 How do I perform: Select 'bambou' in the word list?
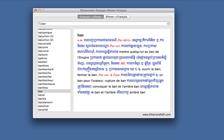(54, 88)
